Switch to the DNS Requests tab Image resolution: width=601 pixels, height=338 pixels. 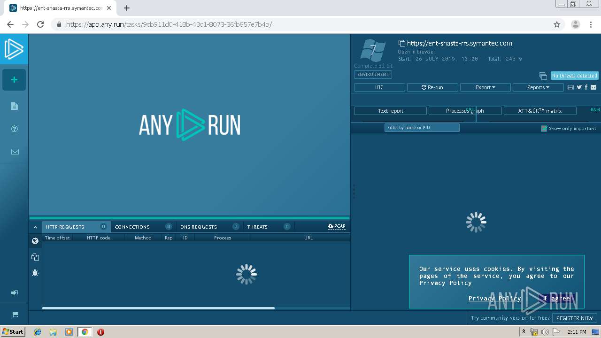[x=209, y=227]
